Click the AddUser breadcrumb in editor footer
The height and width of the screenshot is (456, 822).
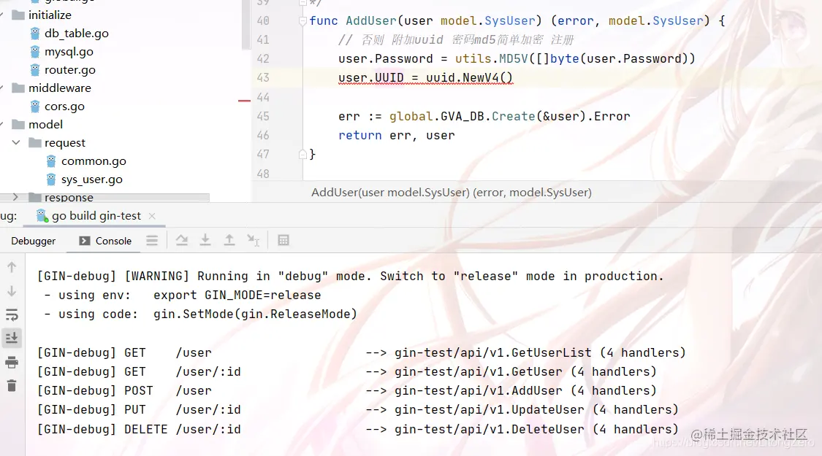452,193
